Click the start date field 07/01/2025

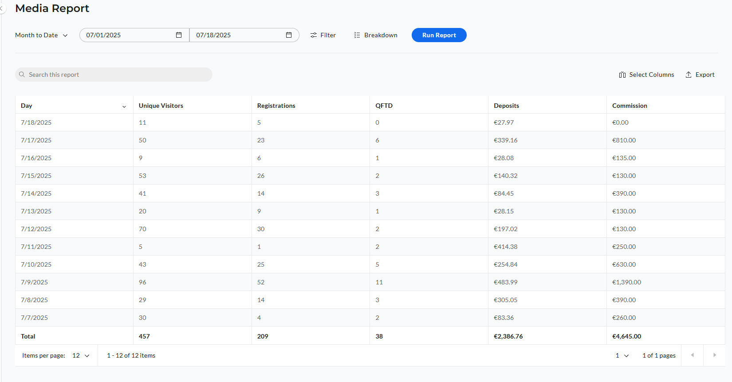point(134,35)
